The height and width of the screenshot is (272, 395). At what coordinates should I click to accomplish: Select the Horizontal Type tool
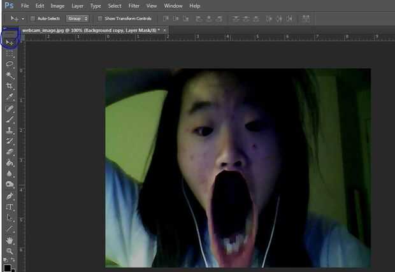10,206
